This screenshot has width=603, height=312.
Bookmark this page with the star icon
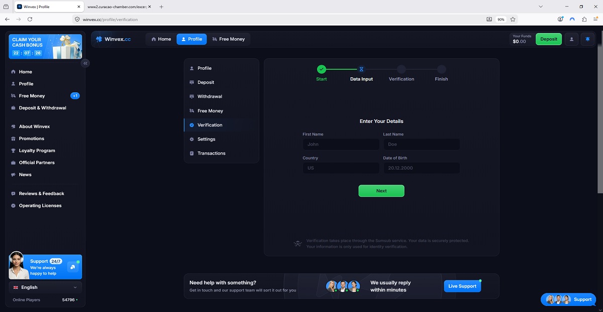[x=513, y=19]
